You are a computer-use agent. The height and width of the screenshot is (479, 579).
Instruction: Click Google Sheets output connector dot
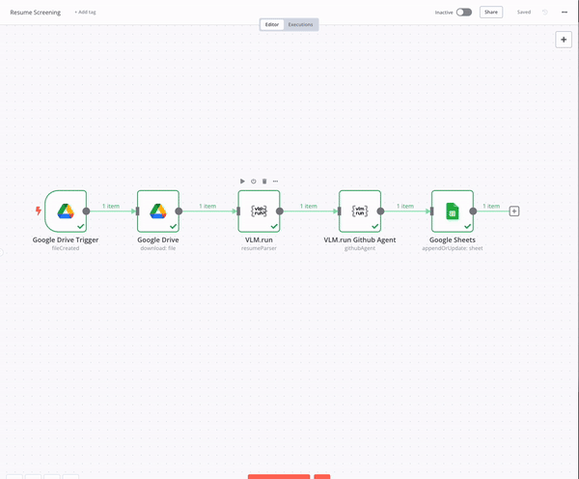[x=473, y=211]
